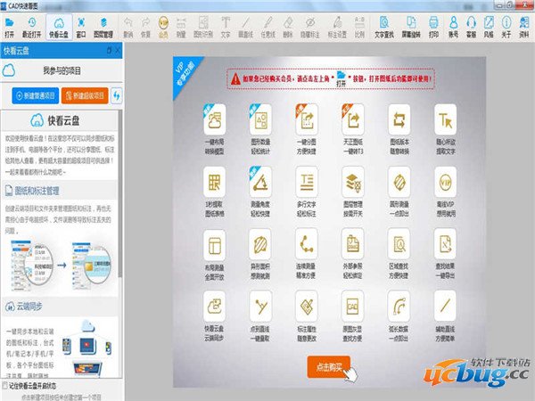This screenshot has width=535, height=401.
Task: Click the 外部参照 feature icon
Action: [353, 244]
